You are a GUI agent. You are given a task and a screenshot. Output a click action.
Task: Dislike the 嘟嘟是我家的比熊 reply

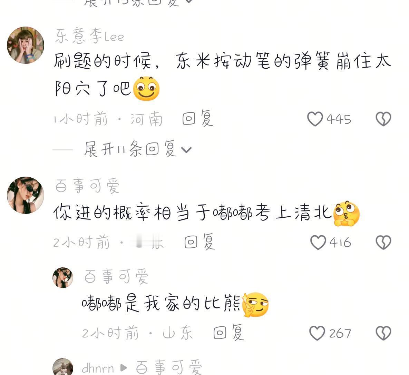coord(383,333)
